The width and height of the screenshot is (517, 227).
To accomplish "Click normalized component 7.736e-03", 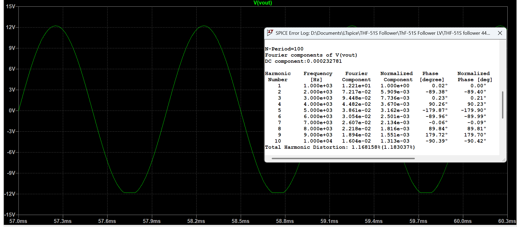I will (x=395, y=98).
